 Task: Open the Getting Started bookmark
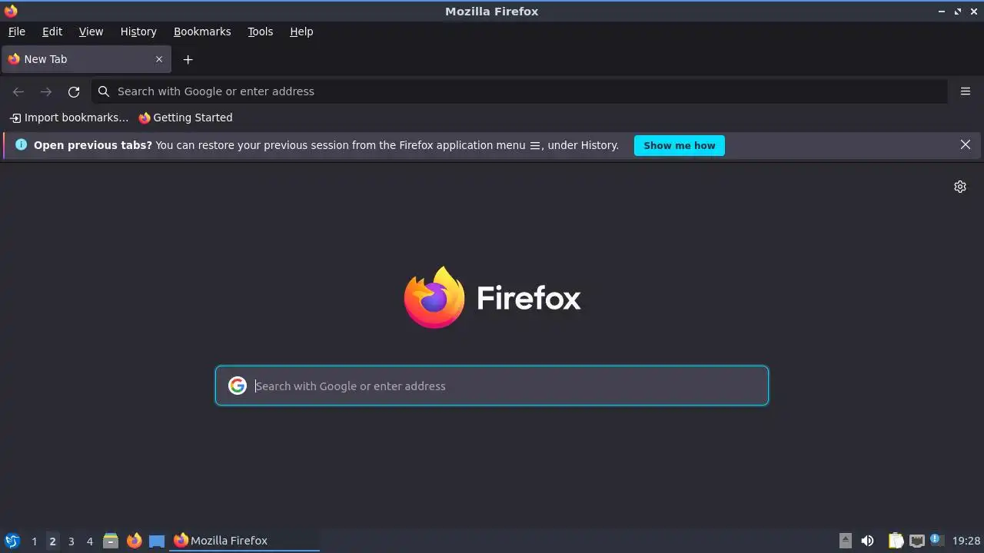(x=185, y=118)
